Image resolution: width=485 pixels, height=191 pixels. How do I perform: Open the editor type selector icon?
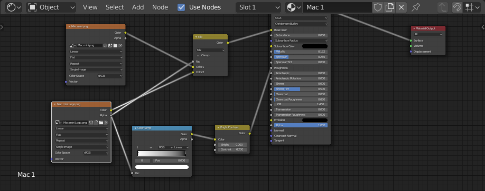[14, 7]
